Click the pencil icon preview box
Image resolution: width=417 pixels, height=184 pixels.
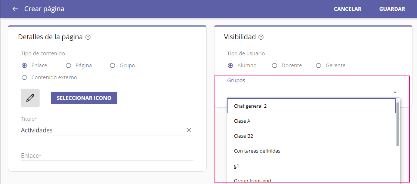(x=30, y=98)
